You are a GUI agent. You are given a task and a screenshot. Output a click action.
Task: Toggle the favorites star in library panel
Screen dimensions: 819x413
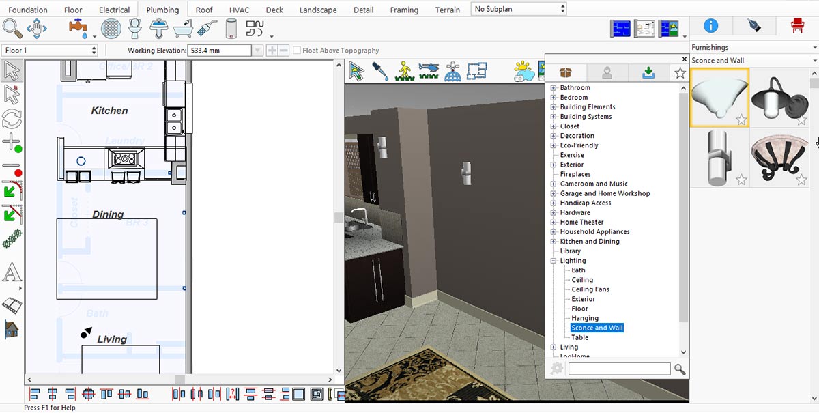point(680,73)
